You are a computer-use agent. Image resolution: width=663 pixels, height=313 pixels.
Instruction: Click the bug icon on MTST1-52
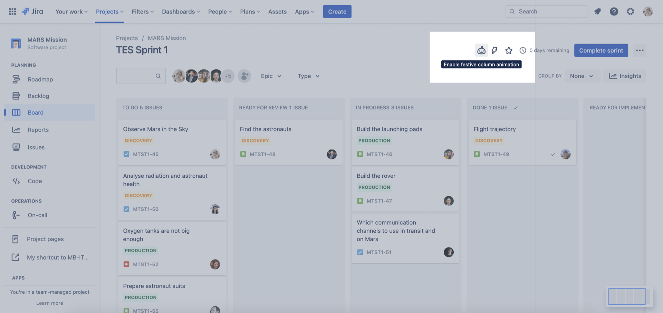[x=126, y=264]
